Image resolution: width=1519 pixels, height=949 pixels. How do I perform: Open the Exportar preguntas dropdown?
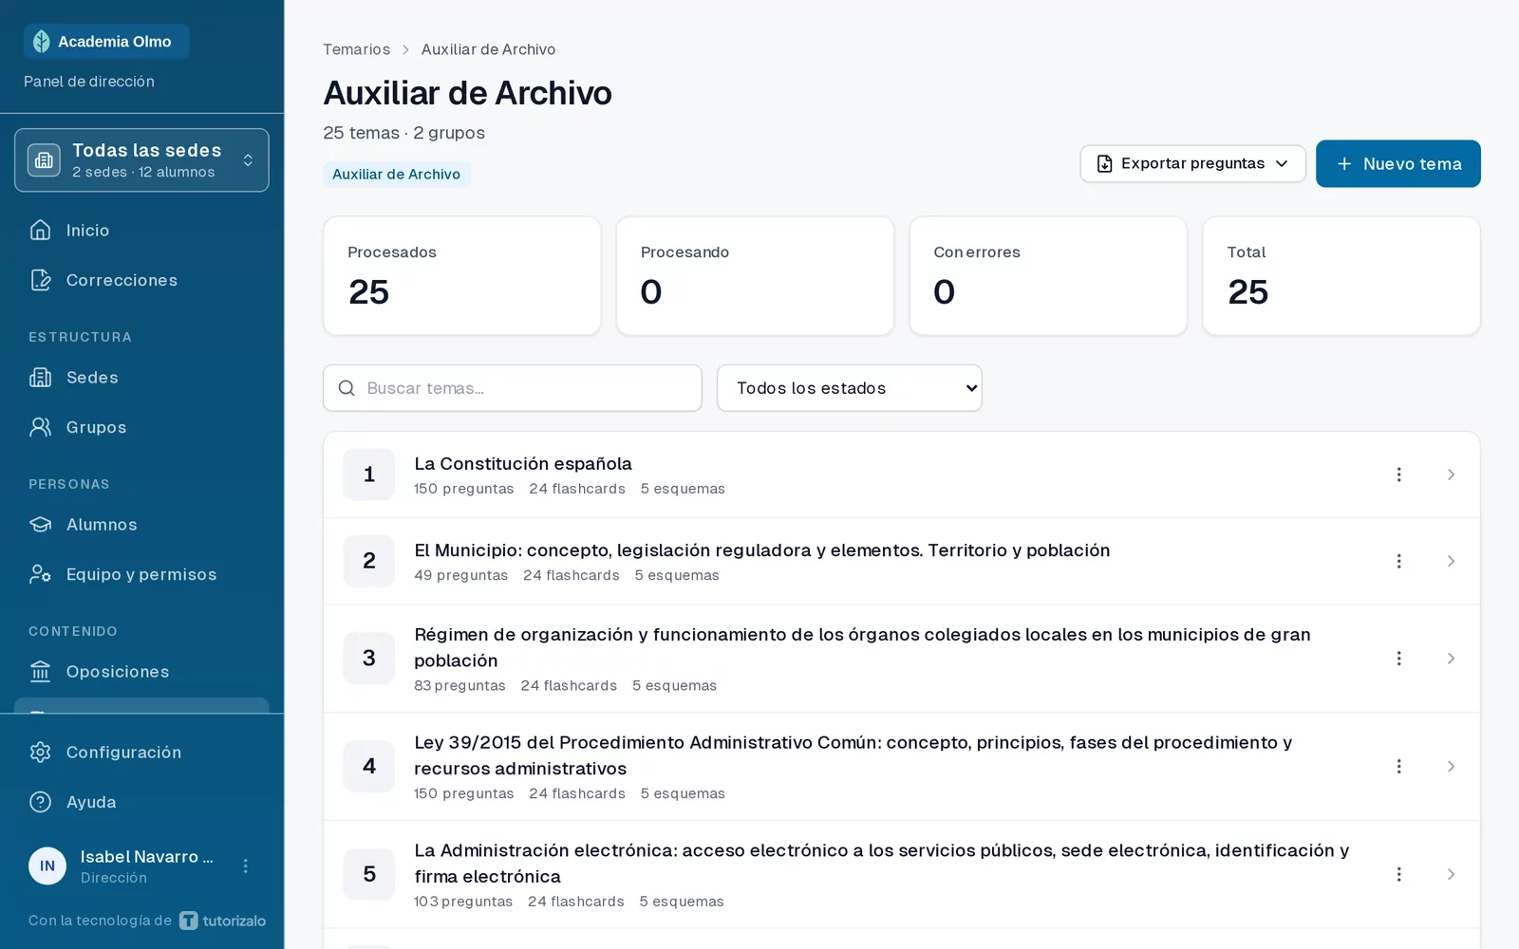tap(1192, 163)
